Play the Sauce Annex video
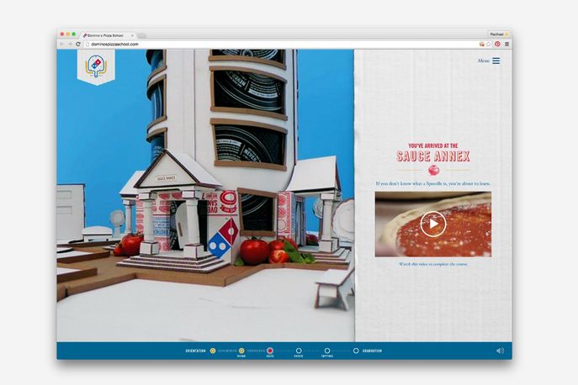Image resolution: width=578 pixels, height=385 pixels. click(432, 224)
